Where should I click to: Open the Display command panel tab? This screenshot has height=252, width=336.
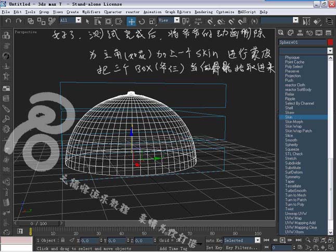tap(319, 33)
